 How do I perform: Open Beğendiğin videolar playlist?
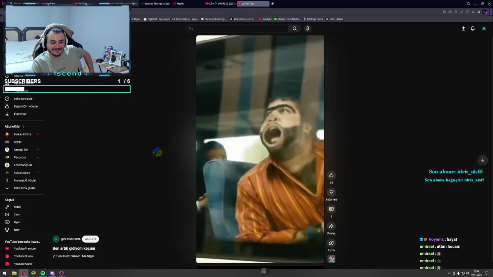pos(26,107)
